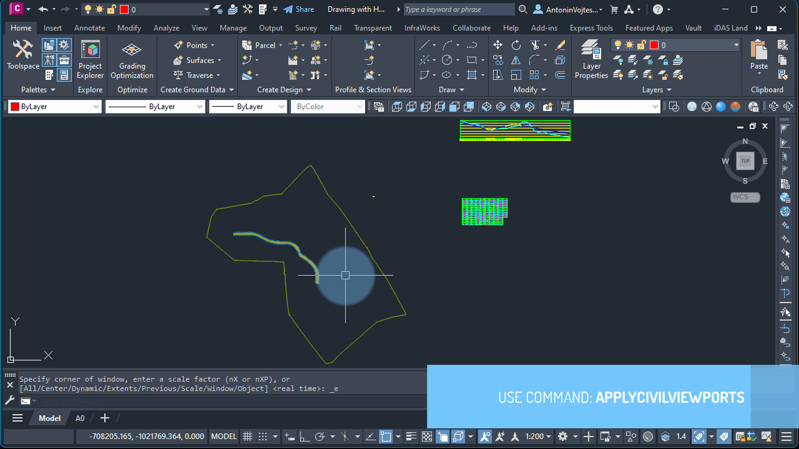Open the A0 layout tab
Screen dimensions: 799x449
point(79,418)
